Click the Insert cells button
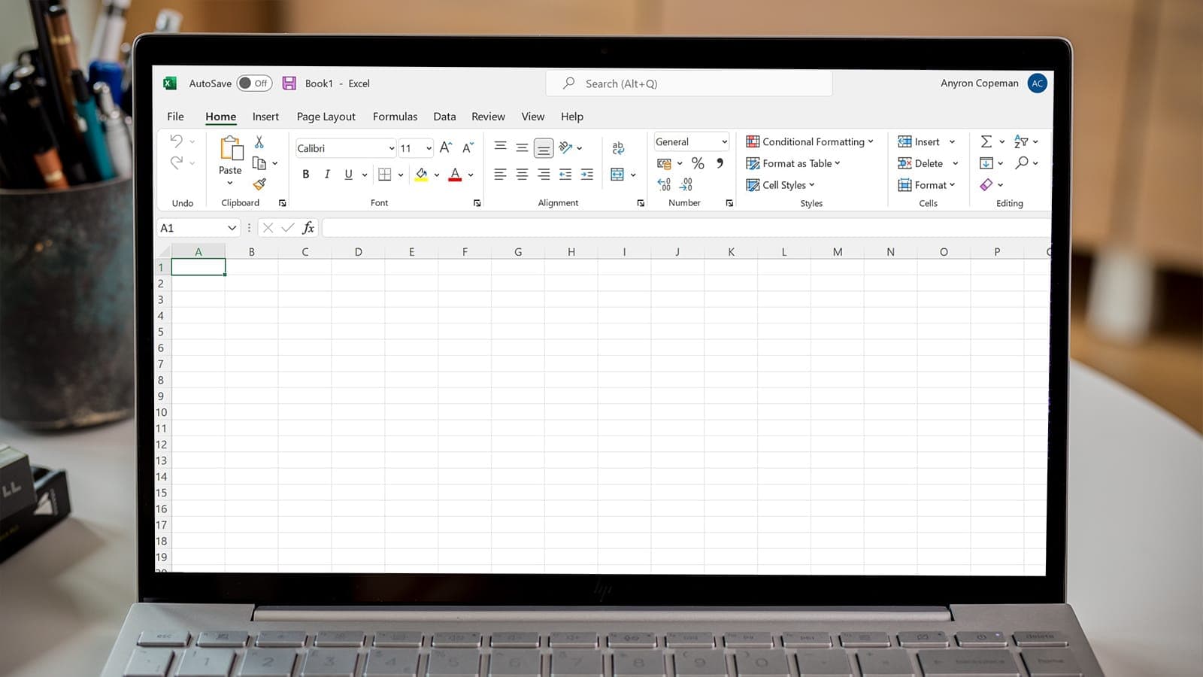The width and height of the screenshot is (1203, 677). click(x=919, y=141)
